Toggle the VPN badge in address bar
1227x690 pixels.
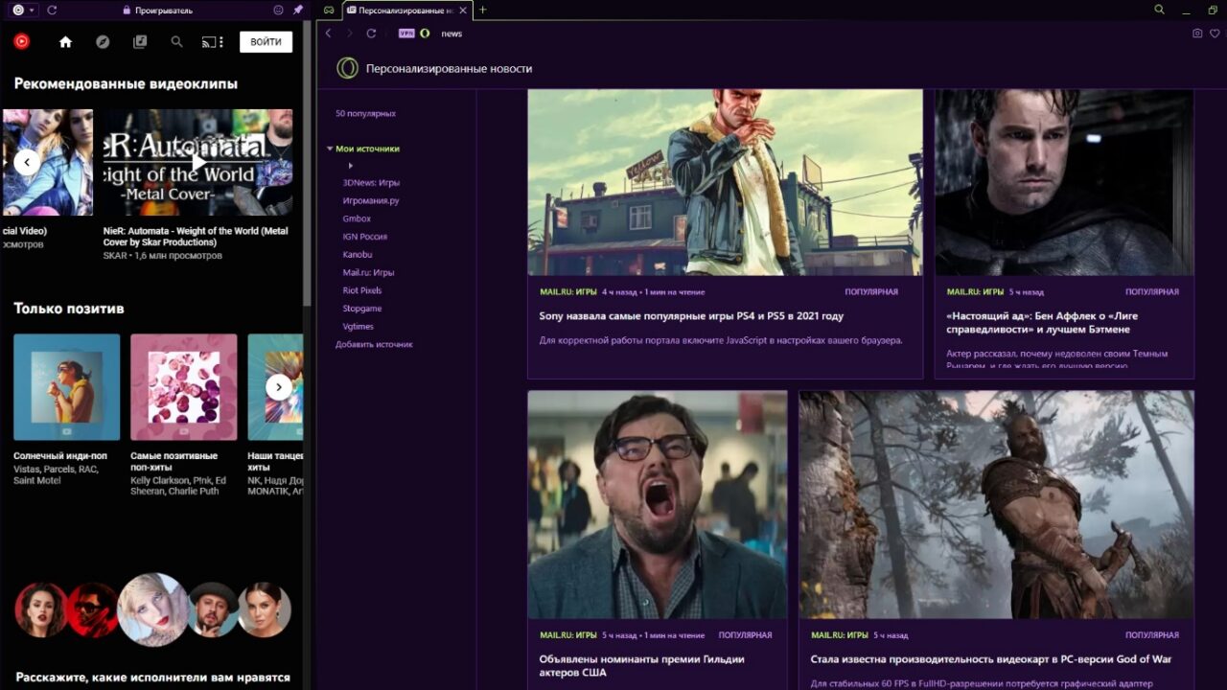pos(406,33)
